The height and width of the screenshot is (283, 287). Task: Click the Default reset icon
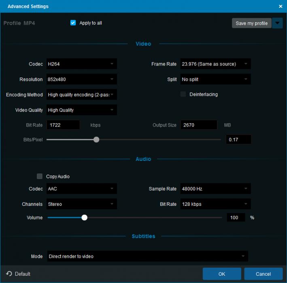(x=9, y=274)
